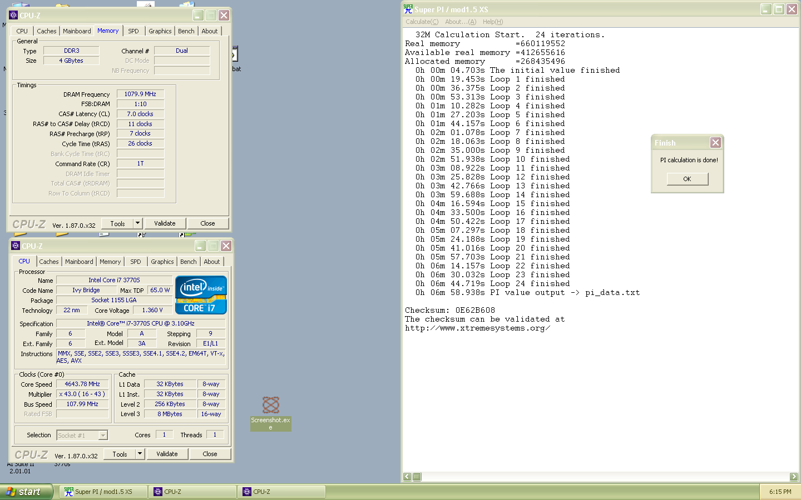Select first CPU-Z taskbar button
801x500 pixels.
click(x=192, y=492)
